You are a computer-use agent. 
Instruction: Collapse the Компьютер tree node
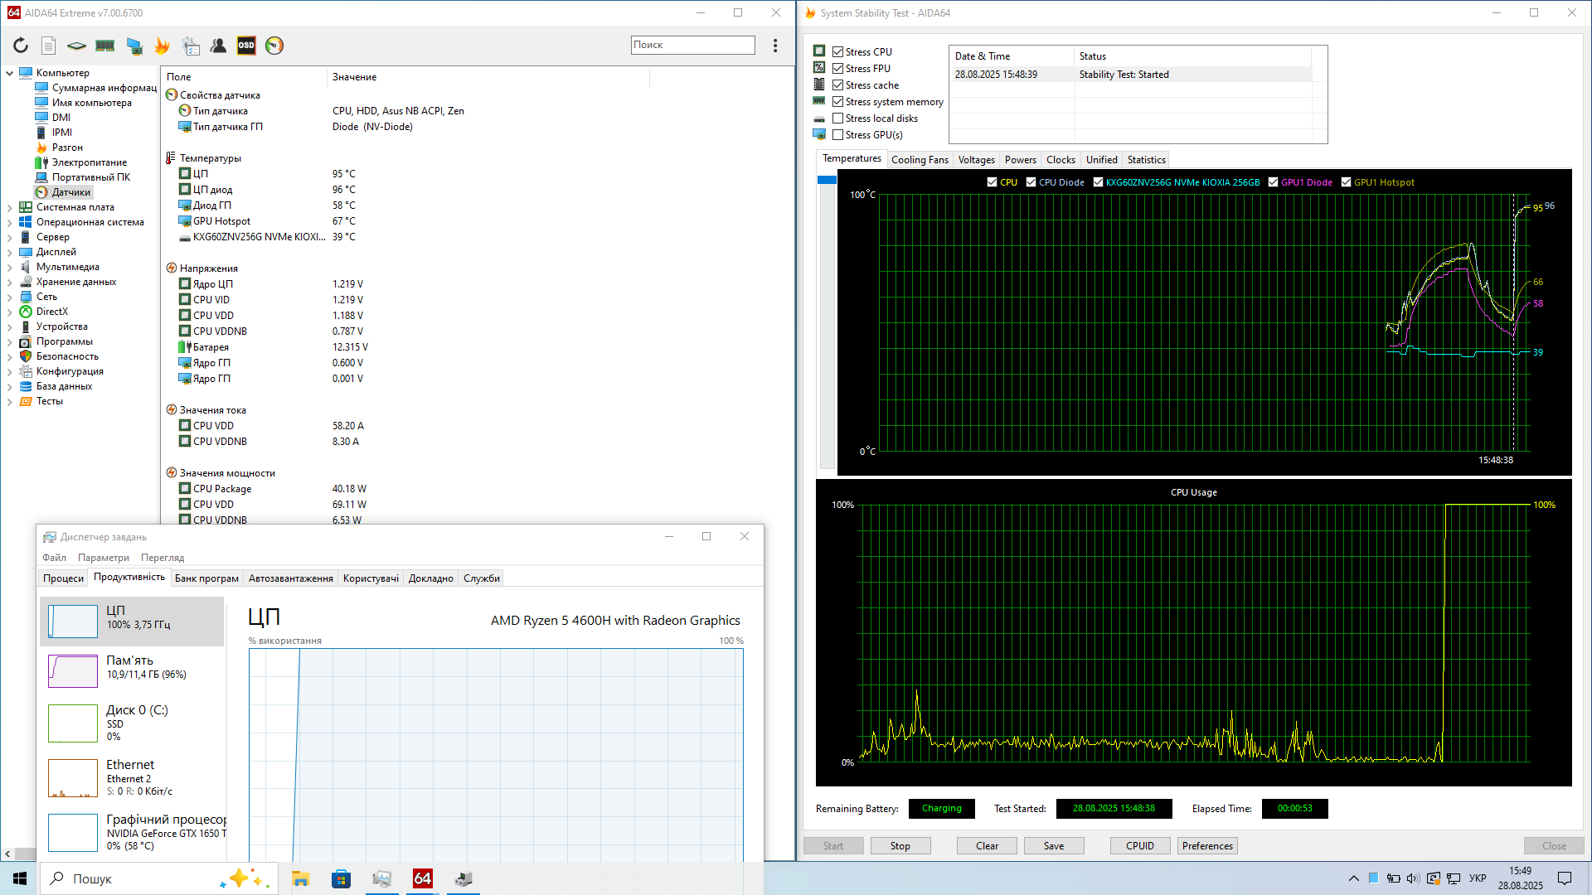pos(9,73)
